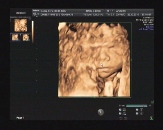This screenshot has height=130, width=163.
Task: Click the P3 save icon
Action: click(137, 114)
